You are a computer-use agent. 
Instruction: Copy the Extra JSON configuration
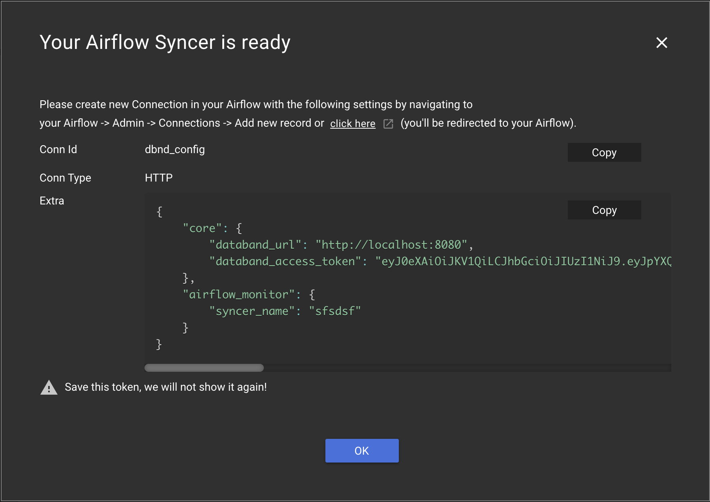pos(604,210)
